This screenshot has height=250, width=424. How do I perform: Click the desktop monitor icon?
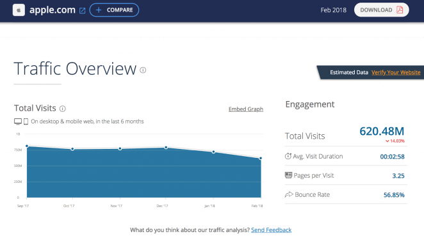click(18, 121)
